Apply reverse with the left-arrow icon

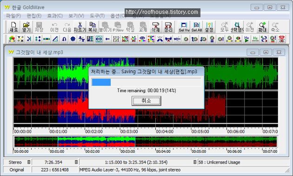pos(107,39)
